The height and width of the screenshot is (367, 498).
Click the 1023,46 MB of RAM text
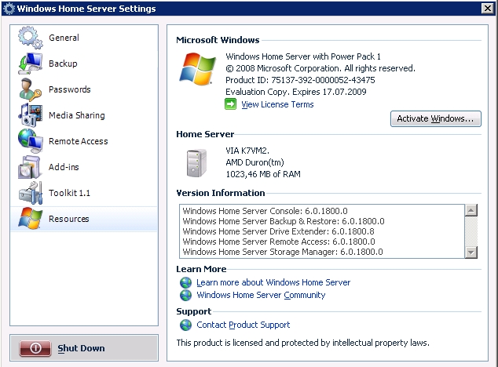point(263,174)
